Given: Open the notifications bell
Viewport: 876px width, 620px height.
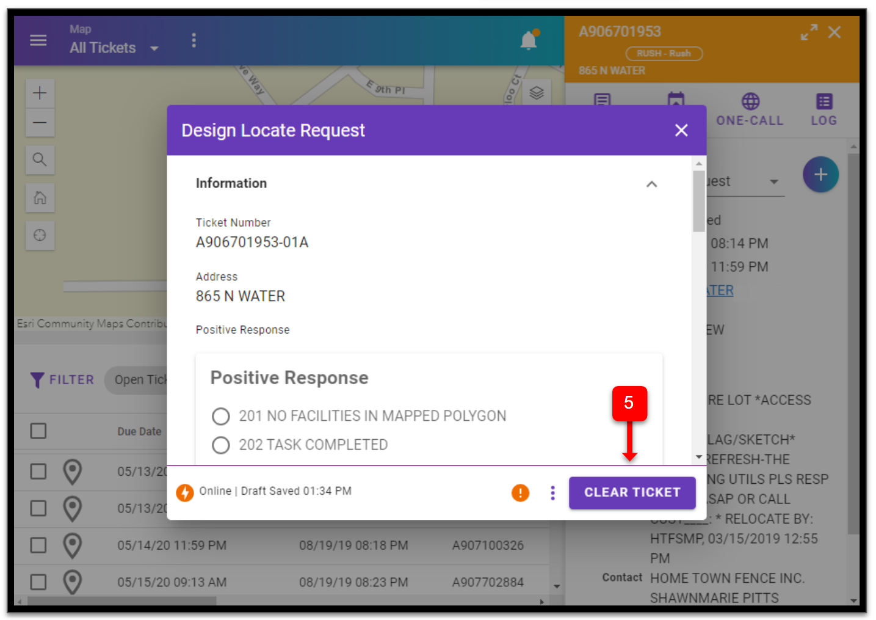Looking at the screenshot, I should [527, 40].
